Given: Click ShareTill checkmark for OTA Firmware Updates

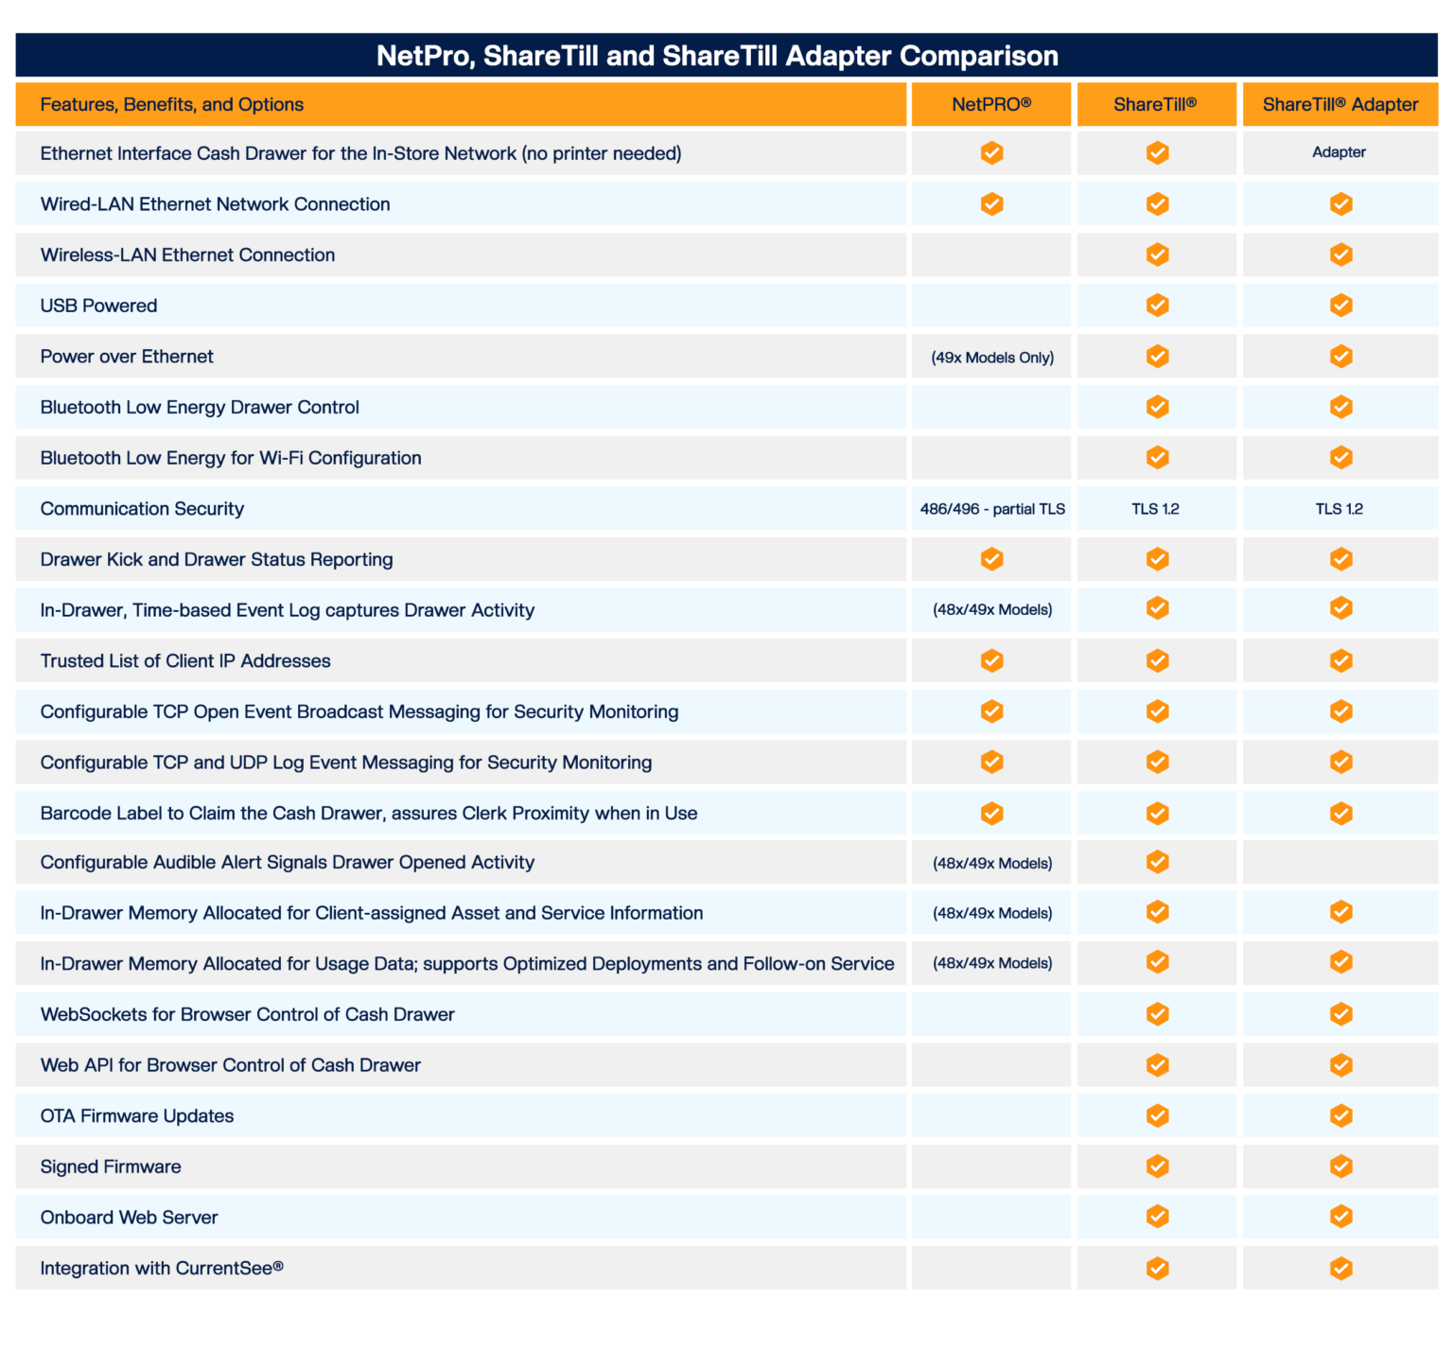Looking at the screenshot, I should tap(1157, 1116).
